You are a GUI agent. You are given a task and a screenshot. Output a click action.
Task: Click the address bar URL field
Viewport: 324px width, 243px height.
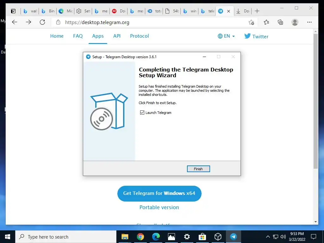click(155, 22)
